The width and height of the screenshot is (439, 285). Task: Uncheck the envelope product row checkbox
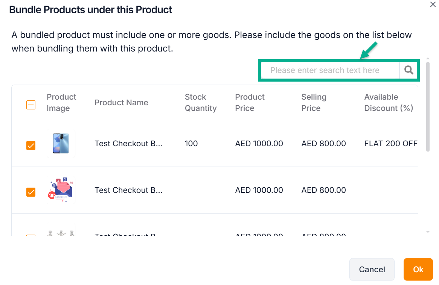tap(31, 192)
